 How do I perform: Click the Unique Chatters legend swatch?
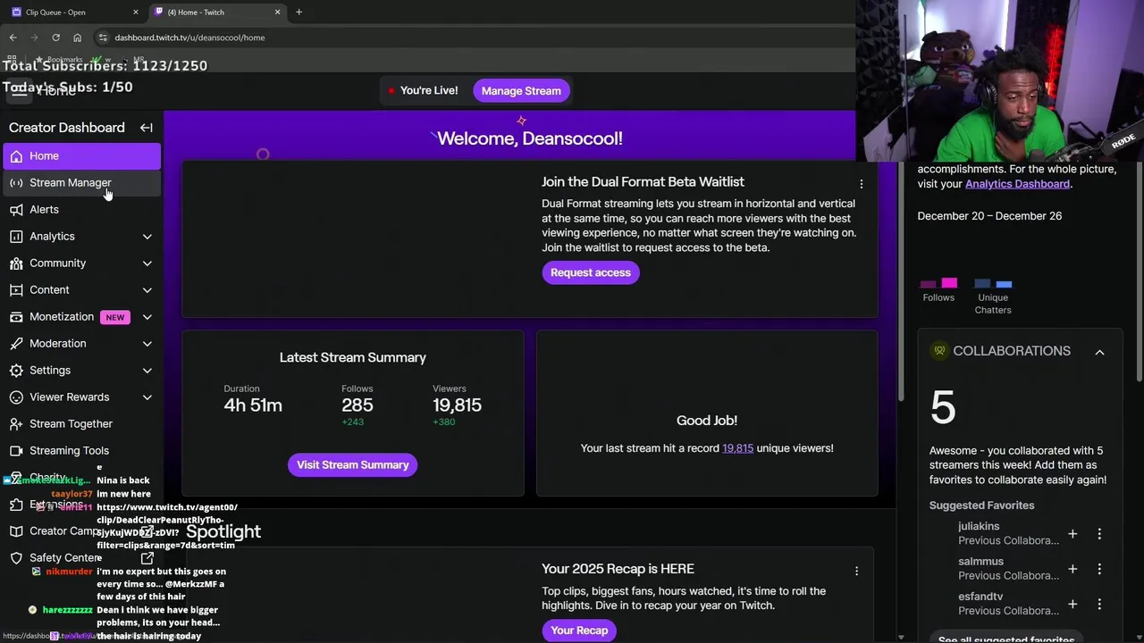point(993,284)
